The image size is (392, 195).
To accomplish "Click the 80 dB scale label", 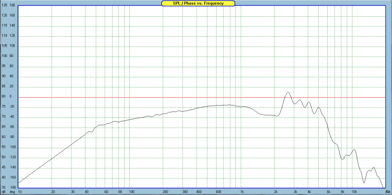I will 3,96.
